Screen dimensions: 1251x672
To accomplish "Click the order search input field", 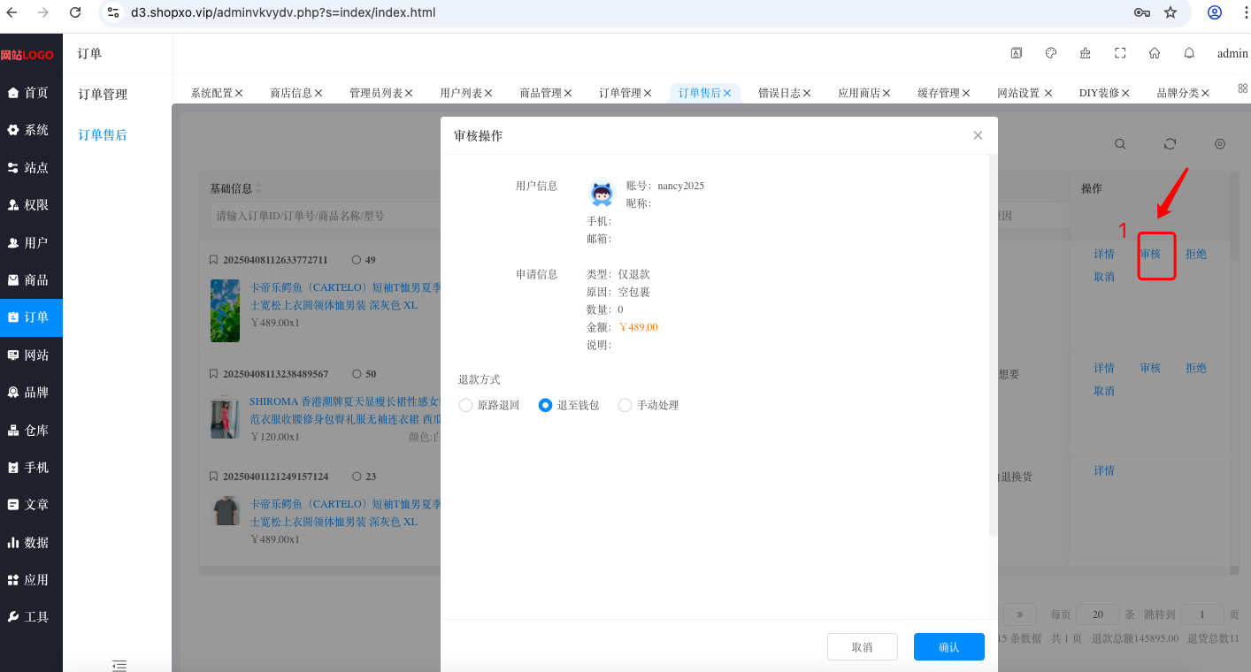I will 325,216.
